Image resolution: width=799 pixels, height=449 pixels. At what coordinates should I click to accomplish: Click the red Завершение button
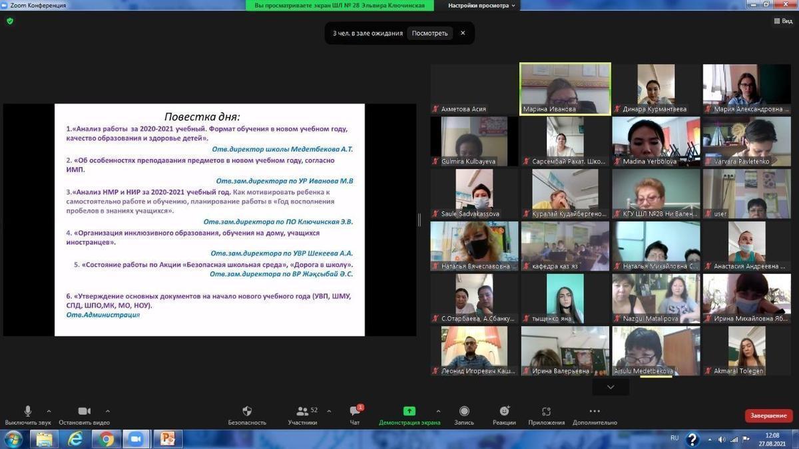coord(768,416)
